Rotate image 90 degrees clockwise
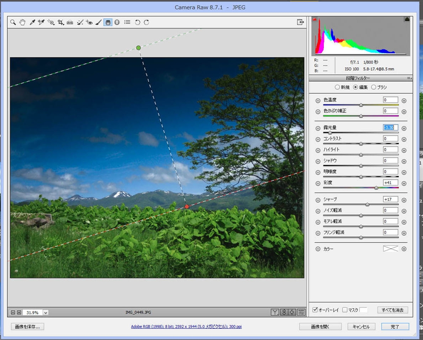 pos(147,22)
